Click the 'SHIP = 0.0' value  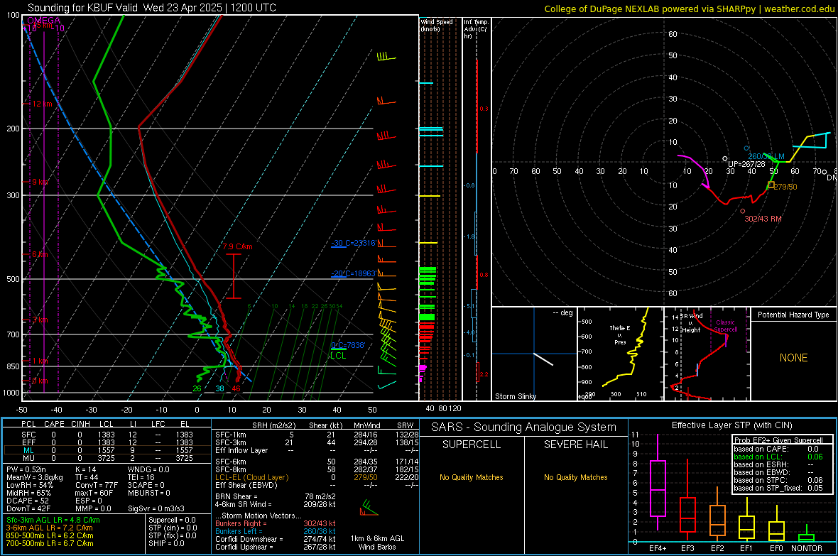pyautogui.click(x=166, y=543)
